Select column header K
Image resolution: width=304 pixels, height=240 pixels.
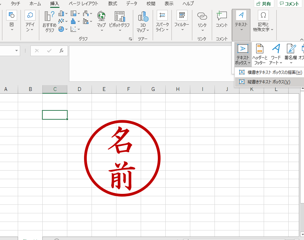(252, 89)
